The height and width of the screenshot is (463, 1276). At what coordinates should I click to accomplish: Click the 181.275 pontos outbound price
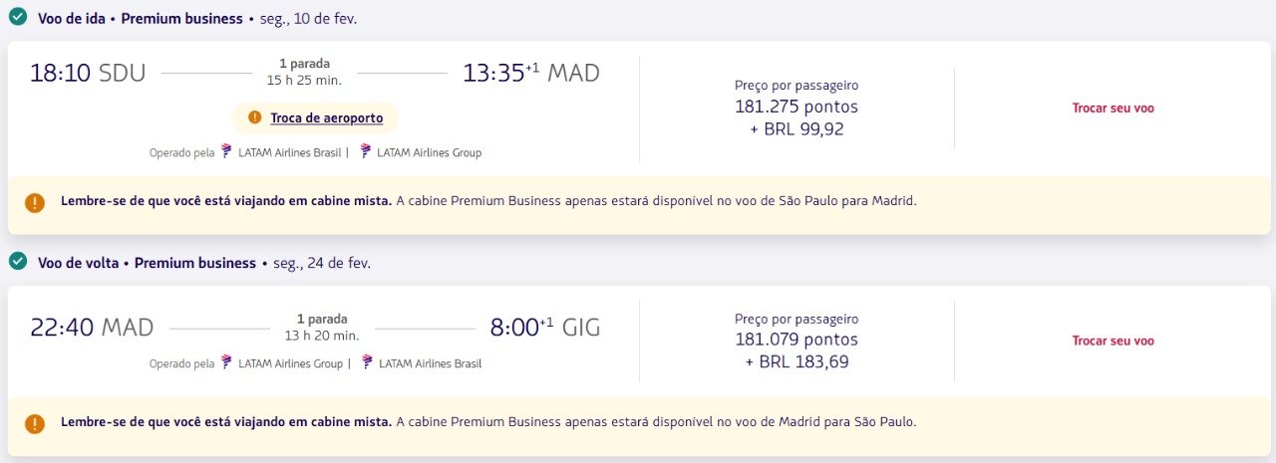(x=797, y=107)
